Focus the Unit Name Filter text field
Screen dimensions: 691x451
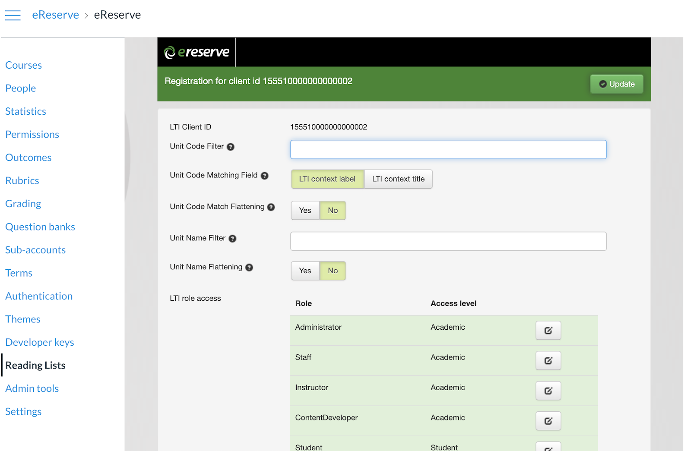[448, 241]
